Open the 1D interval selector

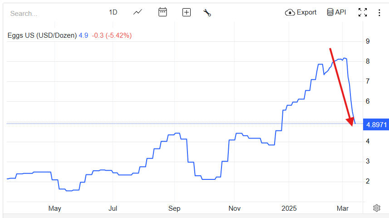(x=113, y=12)
